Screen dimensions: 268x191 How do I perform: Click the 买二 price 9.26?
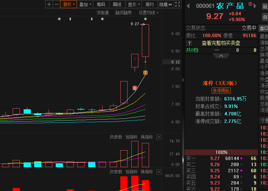[215, 165]
